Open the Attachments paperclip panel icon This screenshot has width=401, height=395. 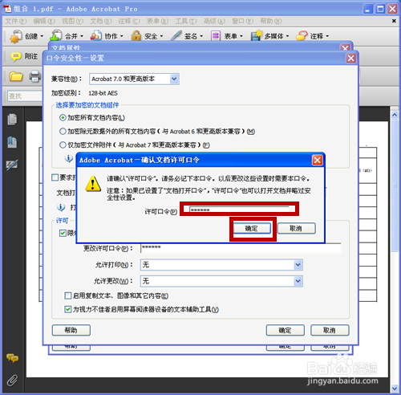pyautogui.click(x=12, y=380)
